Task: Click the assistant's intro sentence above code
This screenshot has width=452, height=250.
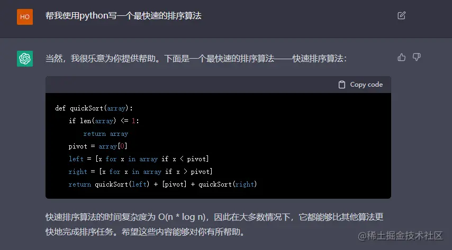Action: 196,59
